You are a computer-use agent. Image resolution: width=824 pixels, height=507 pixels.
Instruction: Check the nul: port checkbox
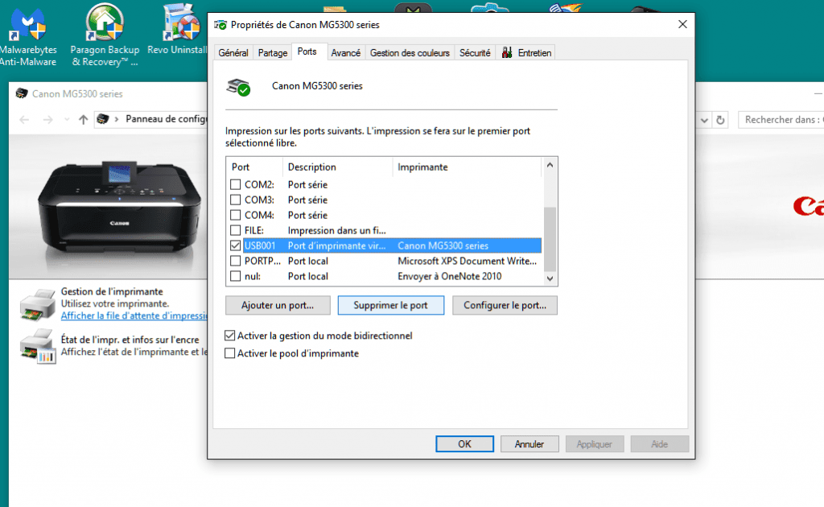point(236,276)
